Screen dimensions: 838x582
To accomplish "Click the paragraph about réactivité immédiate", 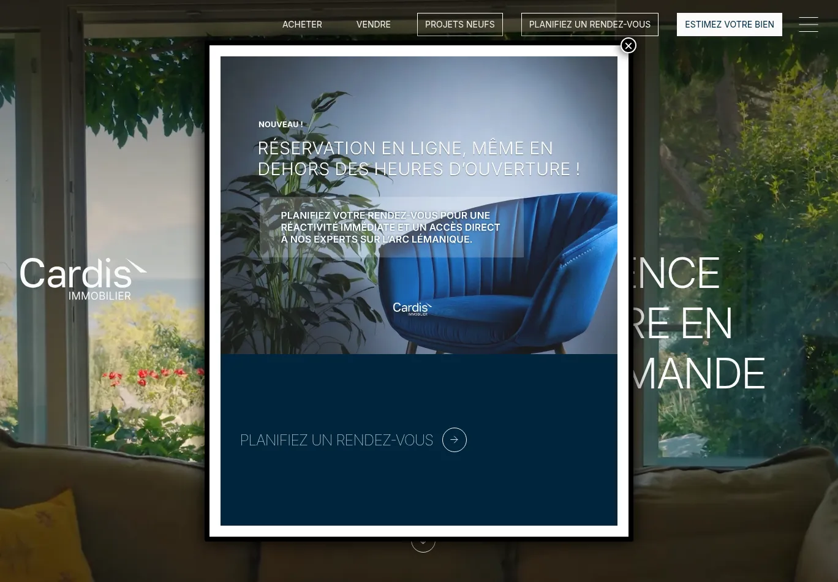I will coord(390,227).
